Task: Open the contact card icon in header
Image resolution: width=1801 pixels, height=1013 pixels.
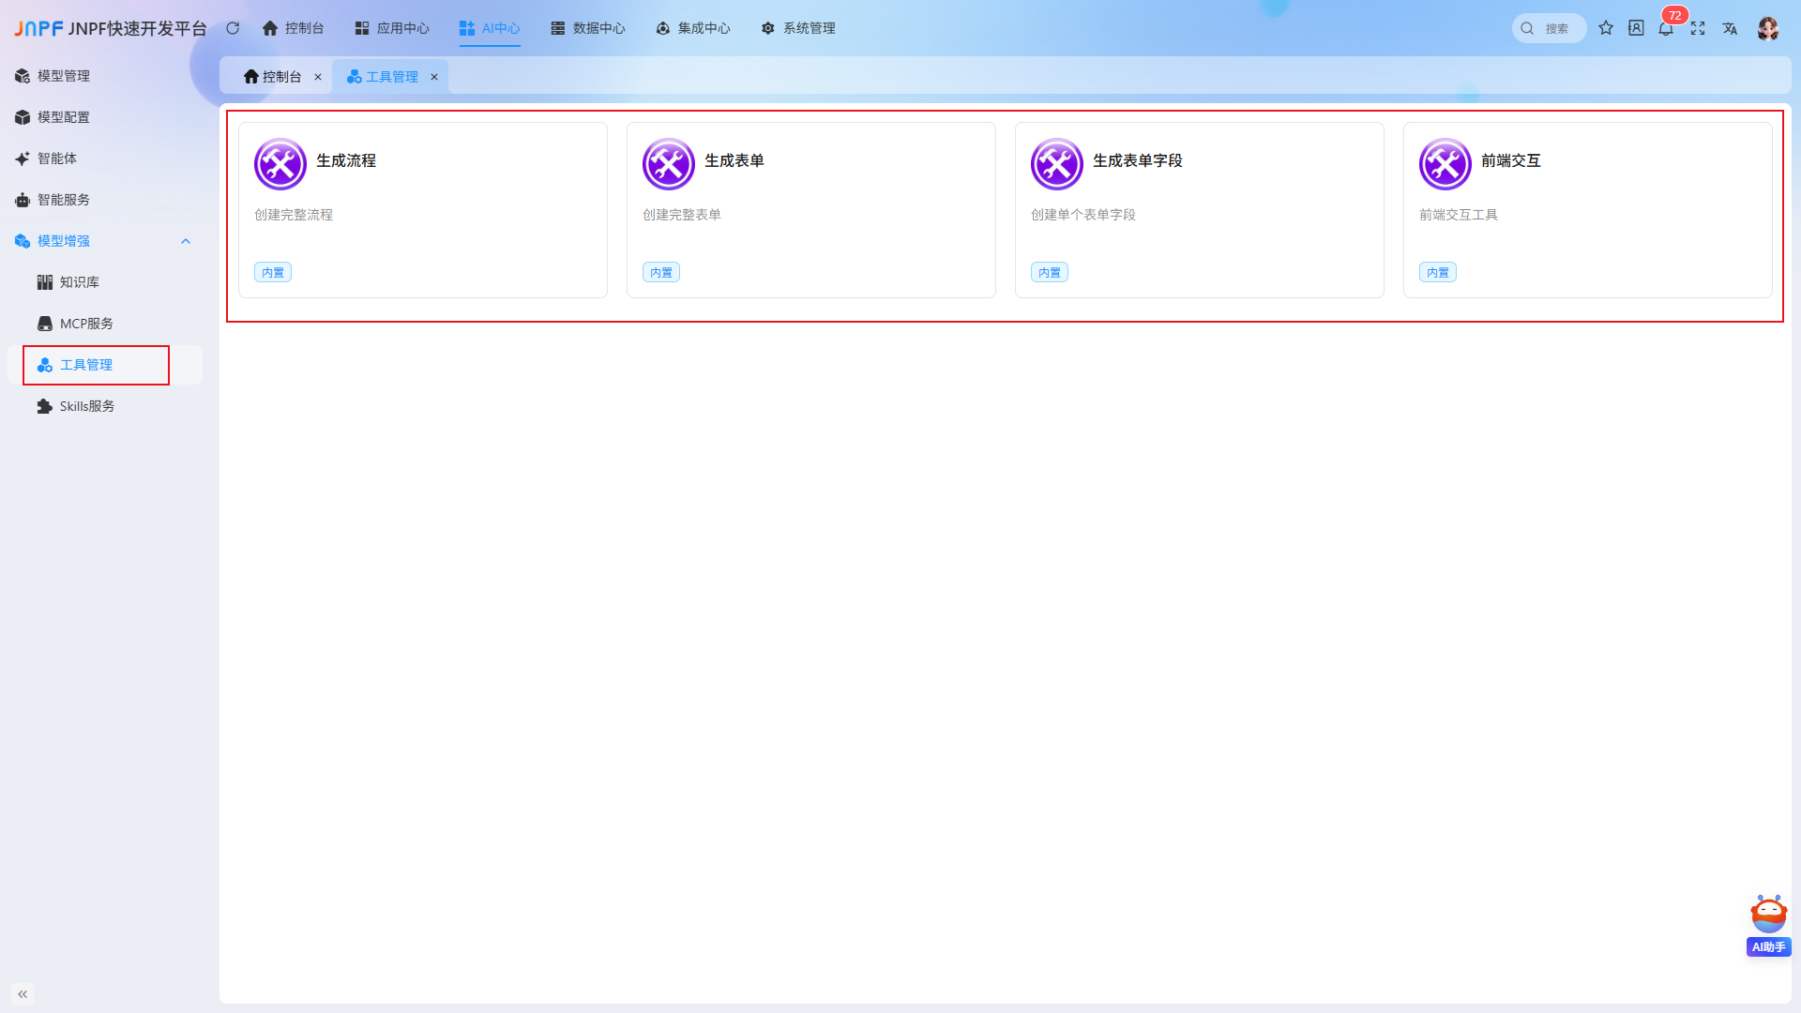Action: pyautogui.click(x=1636, y=28)
